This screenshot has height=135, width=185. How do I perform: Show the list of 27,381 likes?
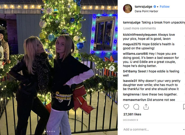[132, 114]
